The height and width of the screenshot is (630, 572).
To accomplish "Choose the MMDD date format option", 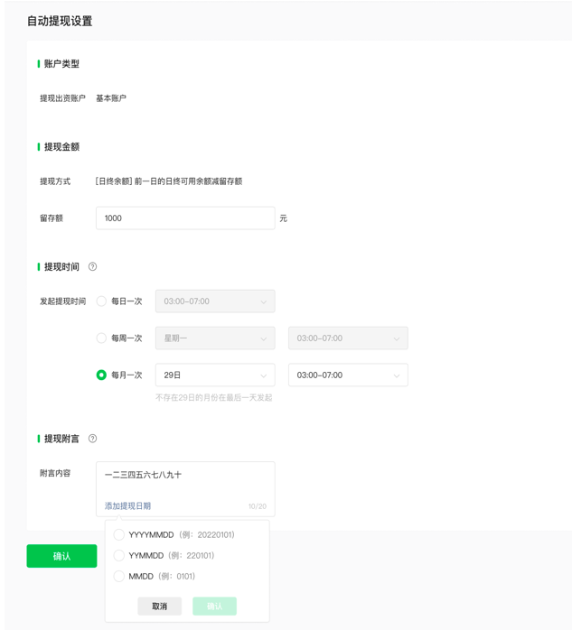I will [119, 576].
